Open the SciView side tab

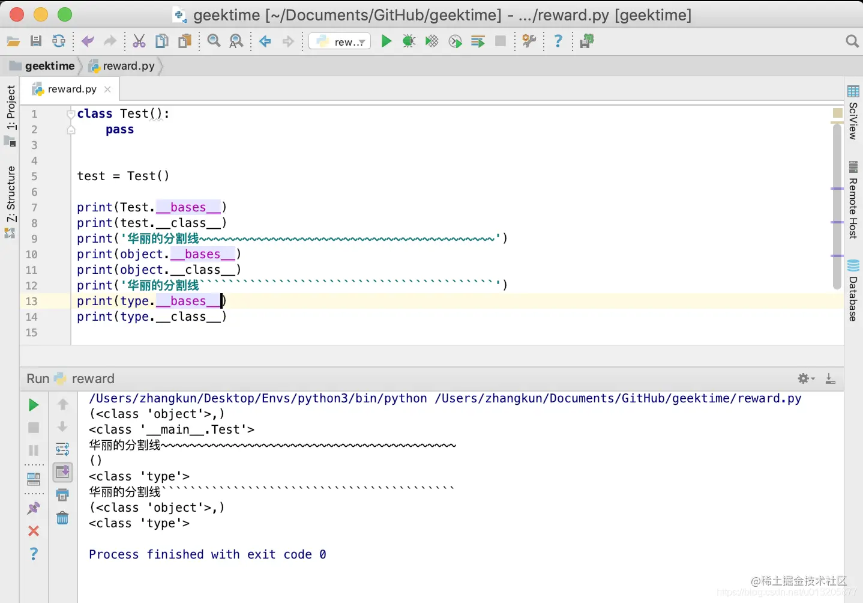click(x=853, y=114)
